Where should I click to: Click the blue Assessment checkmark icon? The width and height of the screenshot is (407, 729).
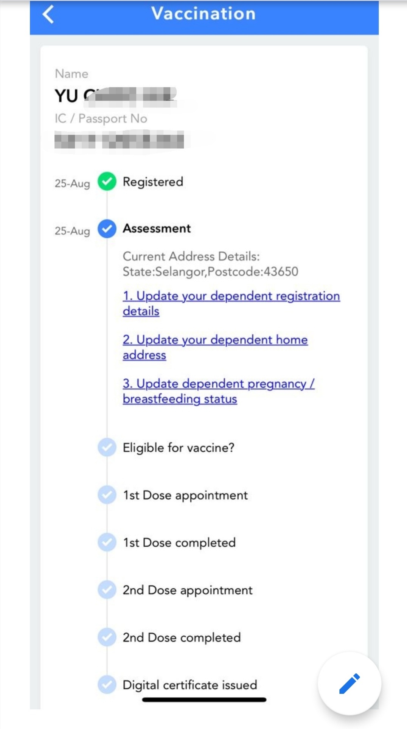(107, 228)
